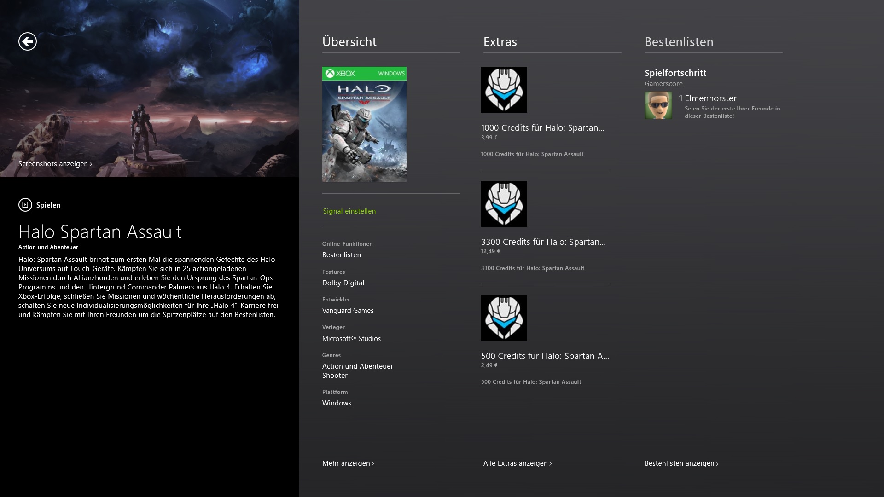Start the game via Spielen label

[48, 205]
